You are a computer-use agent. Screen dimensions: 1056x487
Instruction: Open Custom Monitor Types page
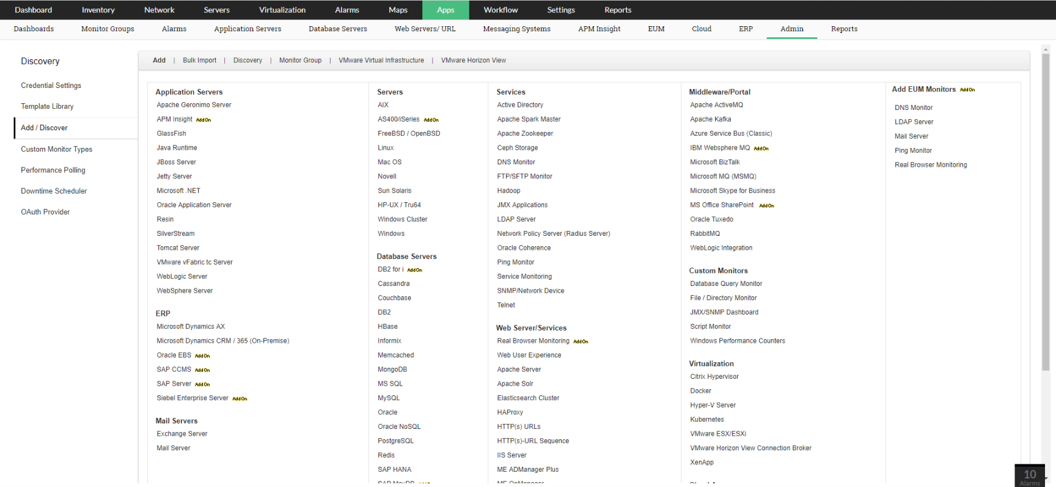pos(56,149)
